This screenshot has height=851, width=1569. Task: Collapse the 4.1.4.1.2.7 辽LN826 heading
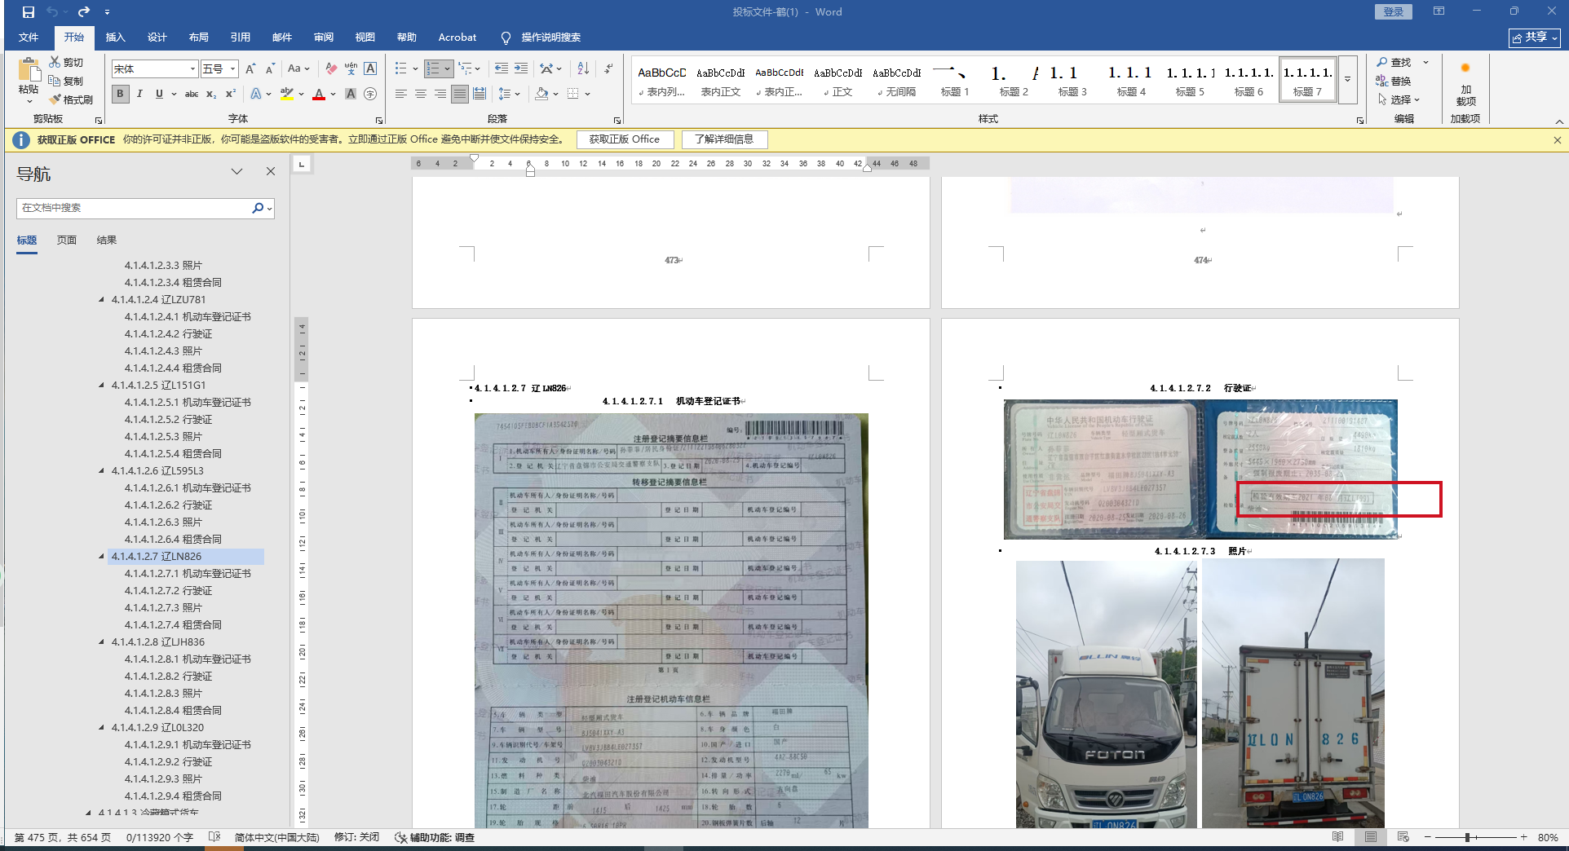[101, 557]
